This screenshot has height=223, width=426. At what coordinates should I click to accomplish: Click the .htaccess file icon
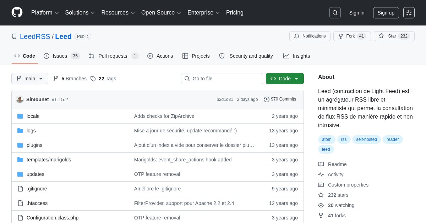point(20,203)
